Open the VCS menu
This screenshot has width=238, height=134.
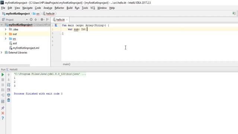click(x=93, y=8)
